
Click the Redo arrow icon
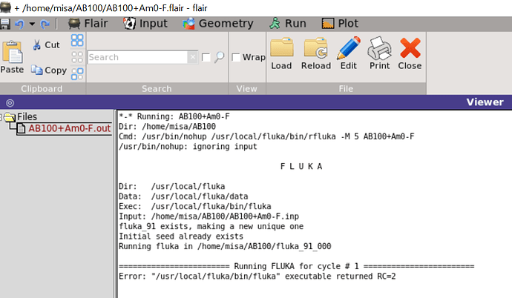45,24
